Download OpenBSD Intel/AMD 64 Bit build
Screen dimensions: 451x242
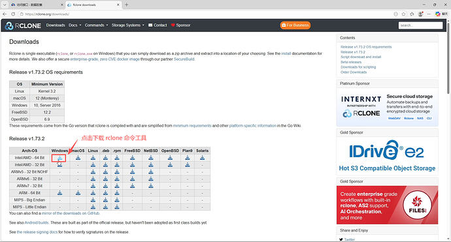(x=170, y=158)
